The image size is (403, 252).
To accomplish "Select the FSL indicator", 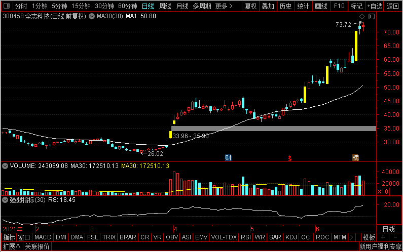I will click(x=93, y=237).
